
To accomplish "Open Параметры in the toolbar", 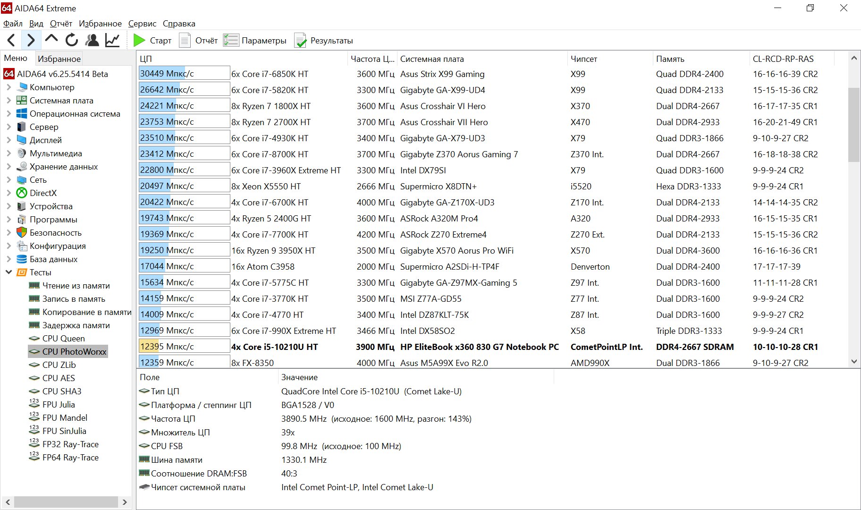I will coord(255,41).
